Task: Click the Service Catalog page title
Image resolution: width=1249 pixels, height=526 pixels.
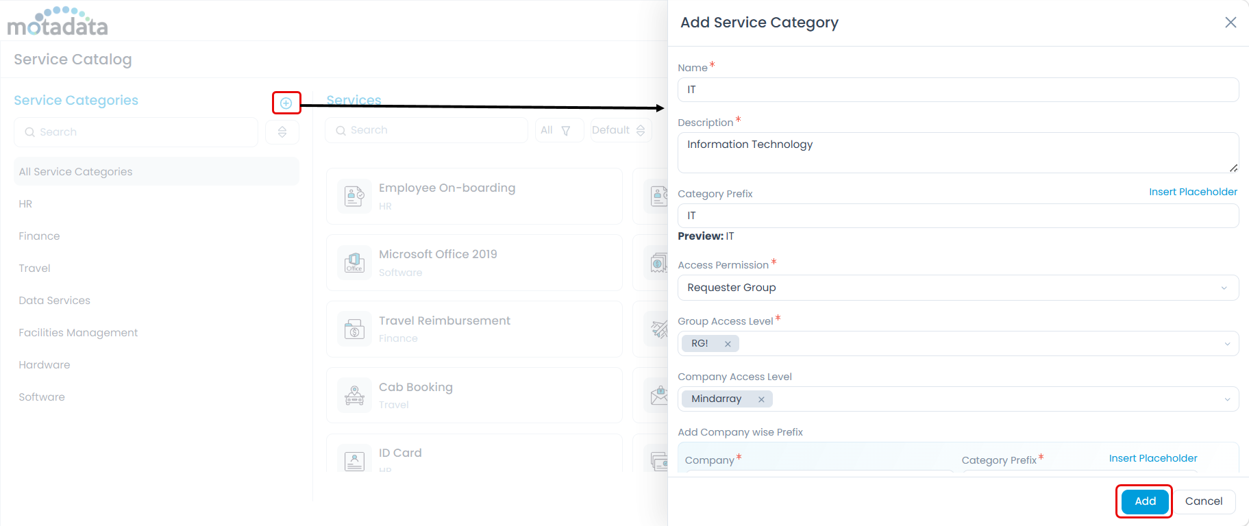Action: [x=73, y=60]
